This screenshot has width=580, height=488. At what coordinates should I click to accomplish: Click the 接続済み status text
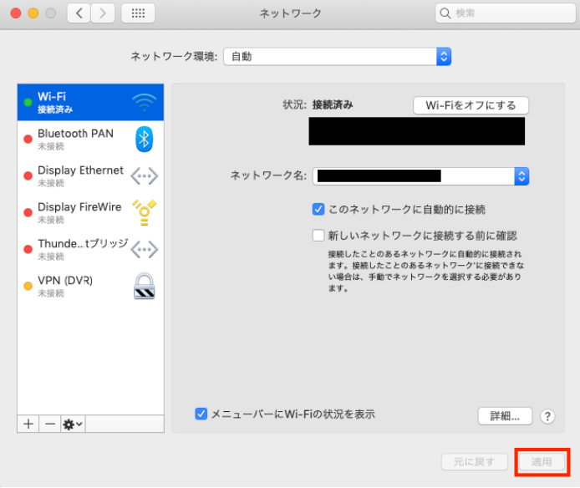tap(333, 104)
